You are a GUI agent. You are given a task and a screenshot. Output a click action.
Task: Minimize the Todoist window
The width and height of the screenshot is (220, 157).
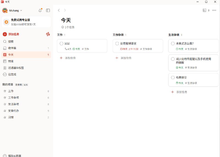(197, 2)
